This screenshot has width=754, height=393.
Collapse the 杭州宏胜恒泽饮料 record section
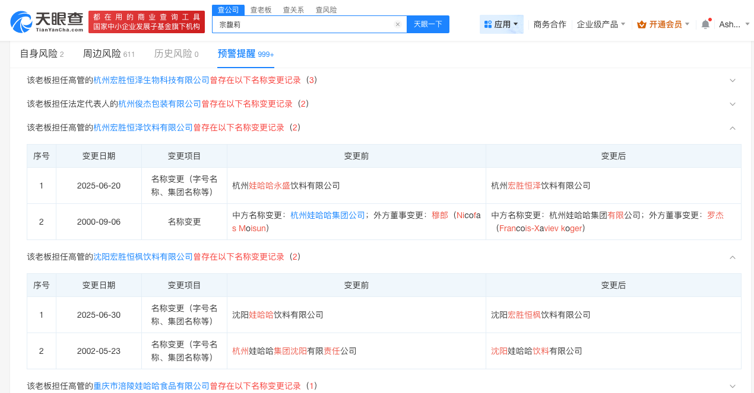click(x=732, y=127)
